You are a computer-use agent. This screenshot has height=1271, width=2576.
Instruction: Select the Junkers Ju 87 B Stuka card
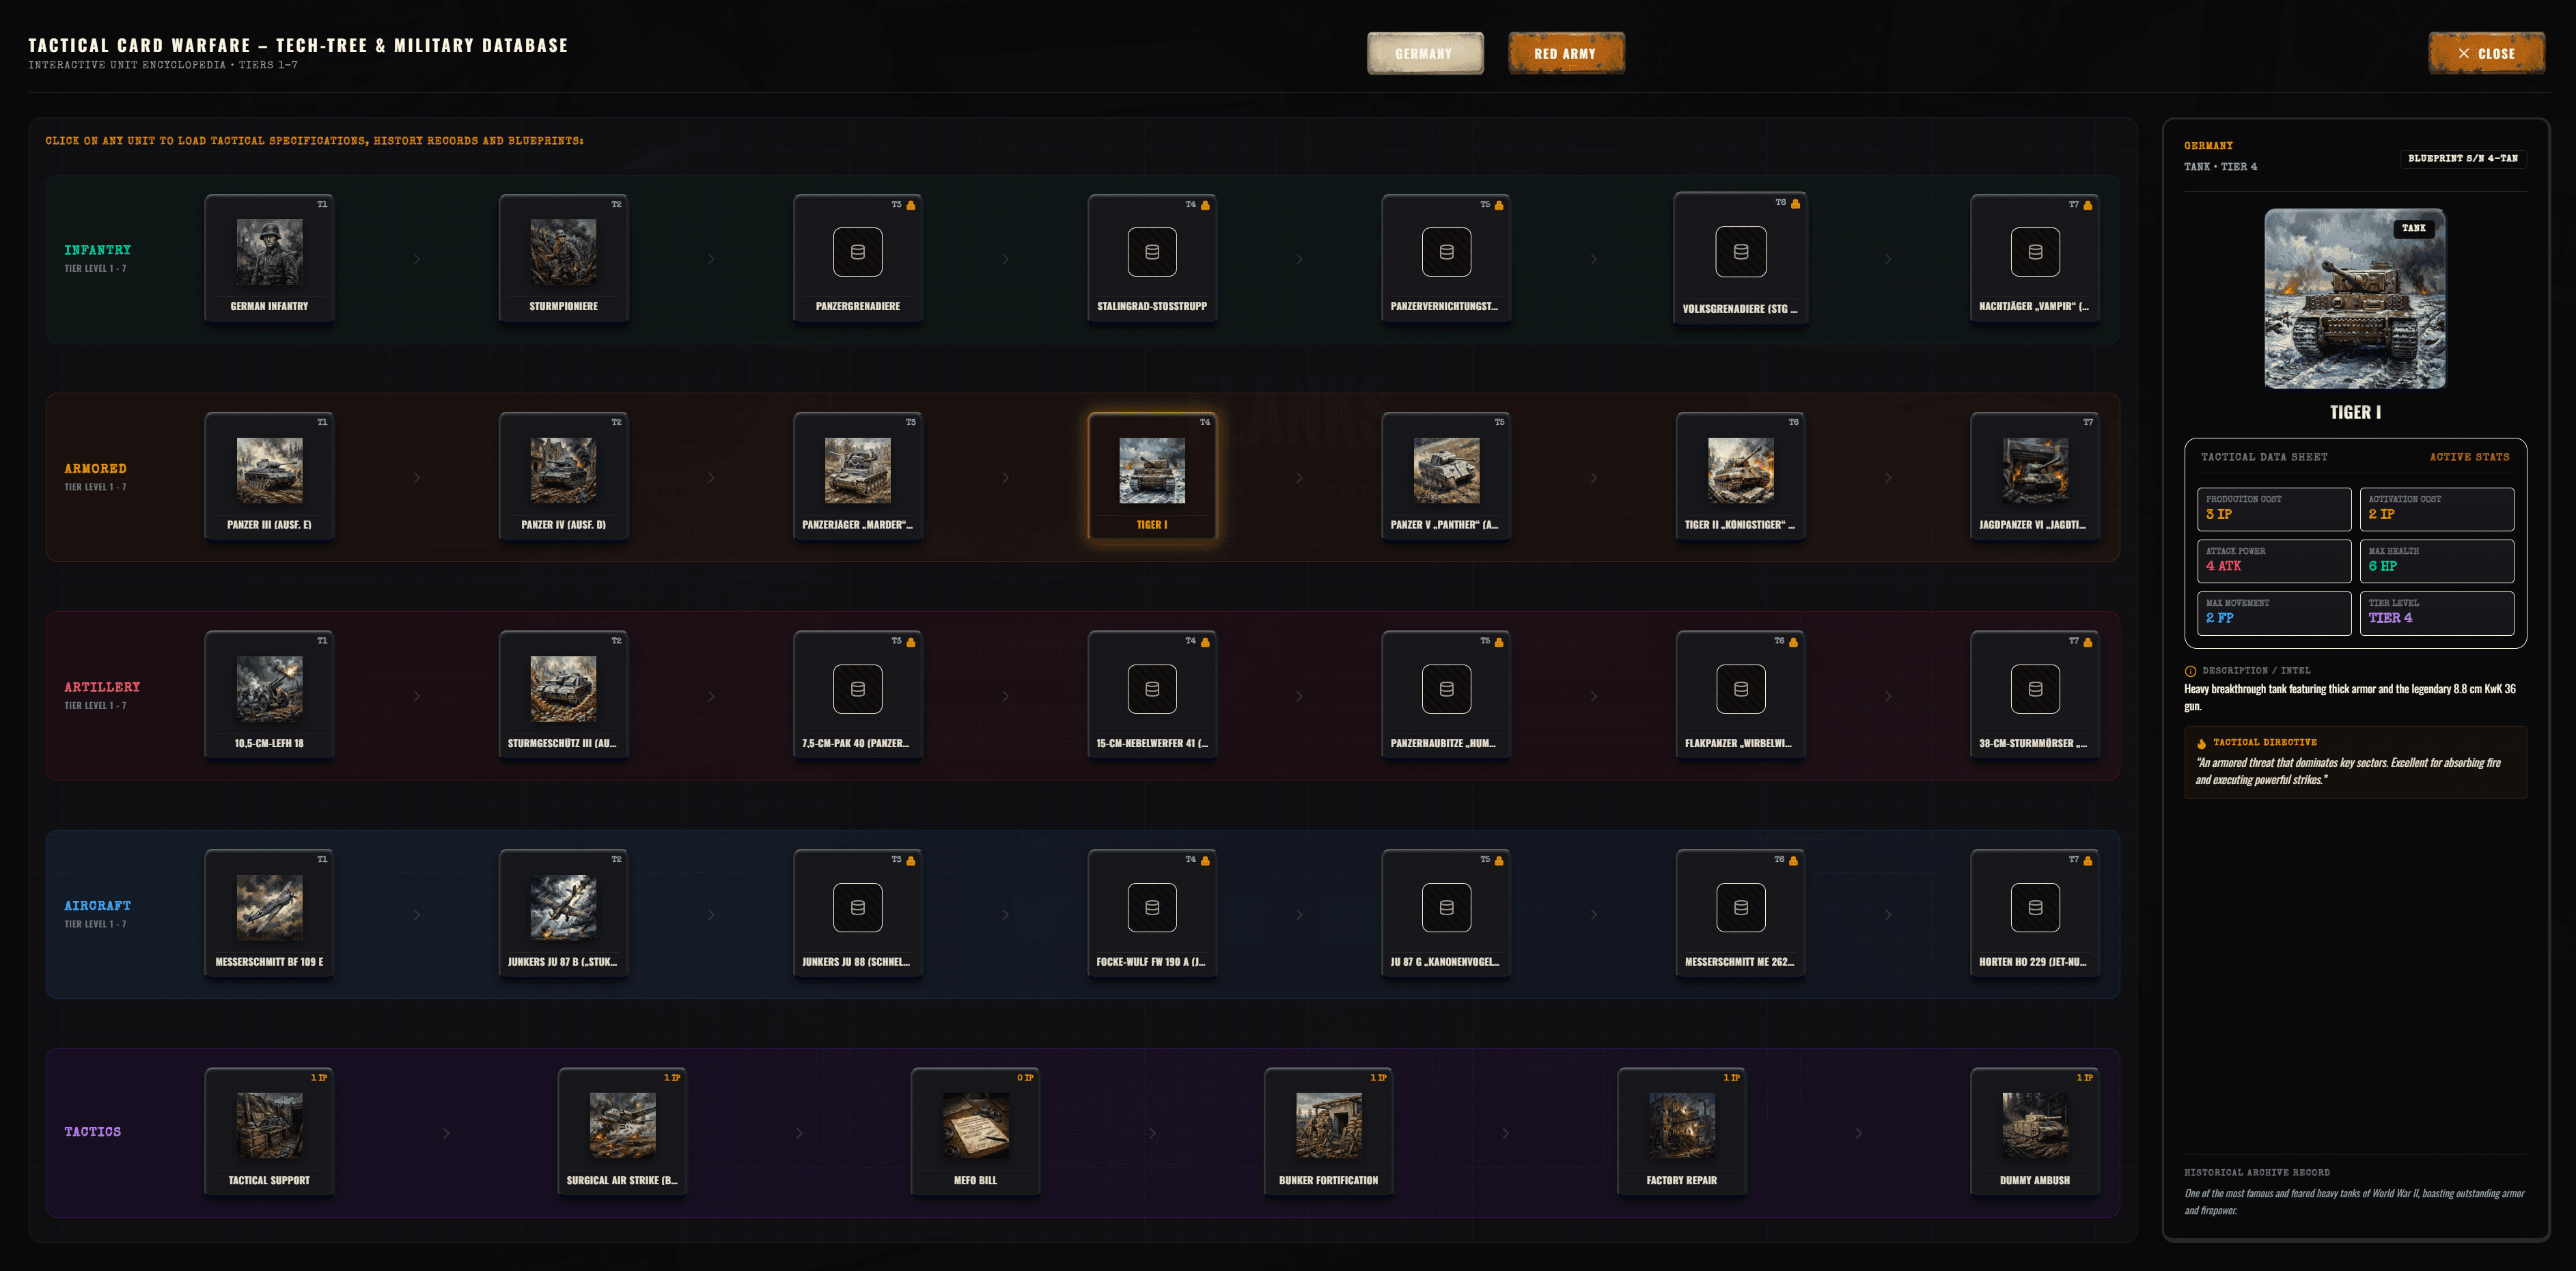click(563, 913)
